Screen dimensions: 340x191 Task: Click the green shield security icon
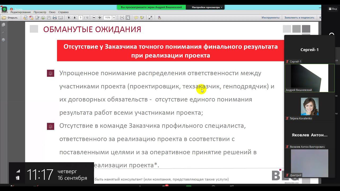(x=4, y=9)
